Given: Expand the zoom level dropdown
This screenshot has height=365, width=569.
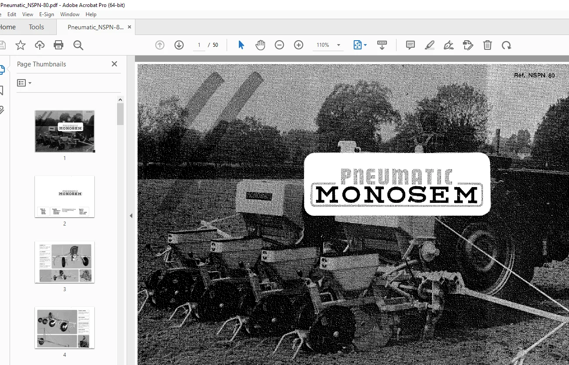Looking at the screenshot, I should [338, 45].
